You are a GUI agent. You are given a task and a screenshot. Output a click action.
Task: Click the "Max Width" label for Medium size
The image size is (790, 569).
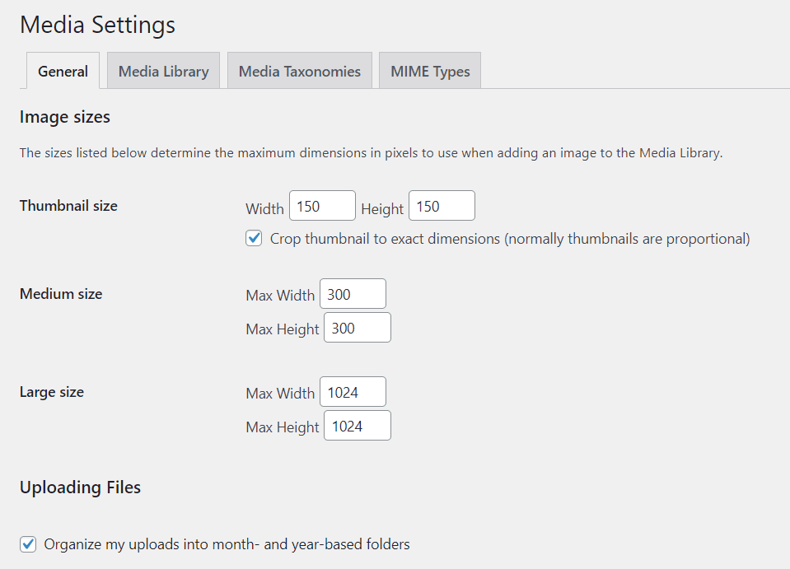[x=280, y=296]
